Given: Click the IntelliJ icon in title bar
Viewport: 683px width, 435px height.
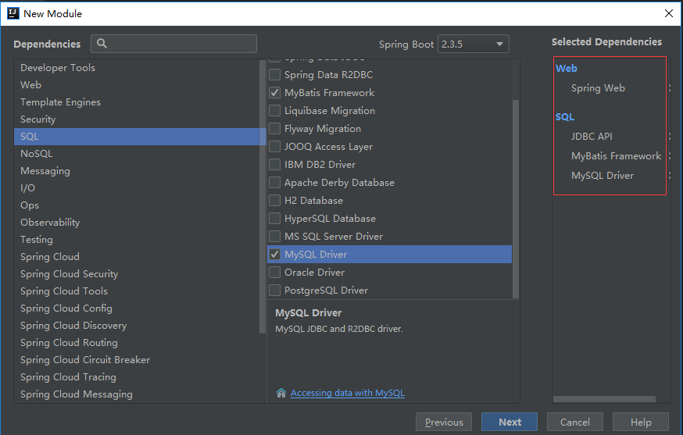Looking at the screenshot, I should [13, 13].
